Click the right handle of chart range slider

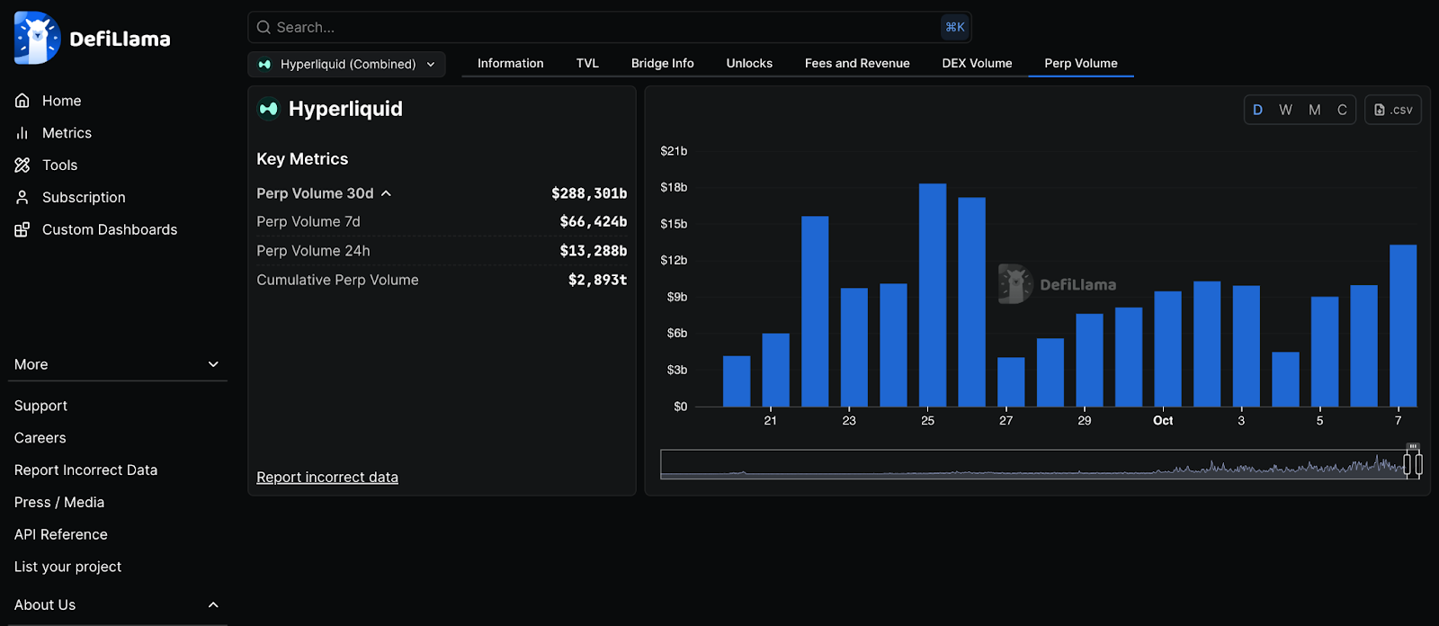point(1418,464)
